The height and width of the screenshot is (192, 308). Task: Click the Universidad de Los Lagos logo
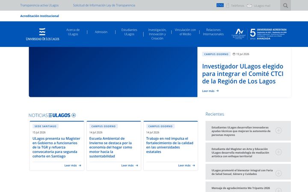[x=42, y=34]
